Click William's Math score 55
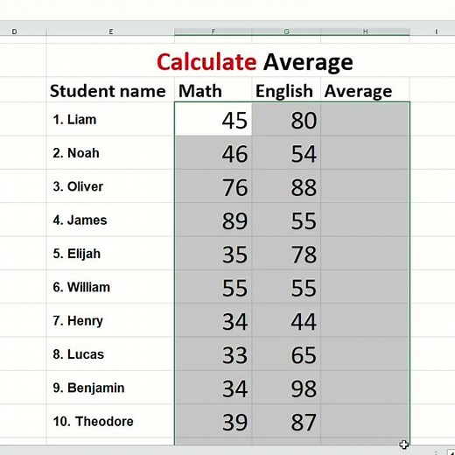455x455 pixels. pos(213,287)
